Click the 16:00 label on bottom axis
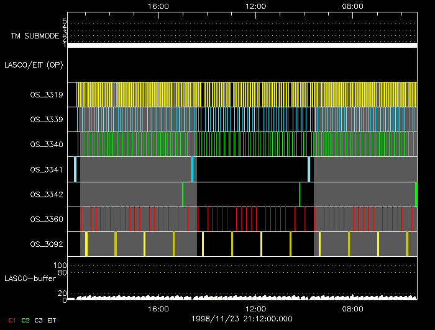Image resolution: width=435 pixels, height=330 pixels. click(x=159, y=309)
